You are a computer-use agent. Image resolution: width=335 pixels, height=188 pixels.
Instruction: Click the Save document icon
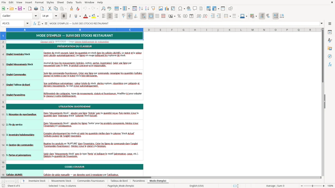tap(20, 9)
